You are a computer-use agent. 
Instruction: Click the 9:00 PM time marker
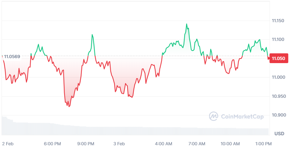point(86,144)
